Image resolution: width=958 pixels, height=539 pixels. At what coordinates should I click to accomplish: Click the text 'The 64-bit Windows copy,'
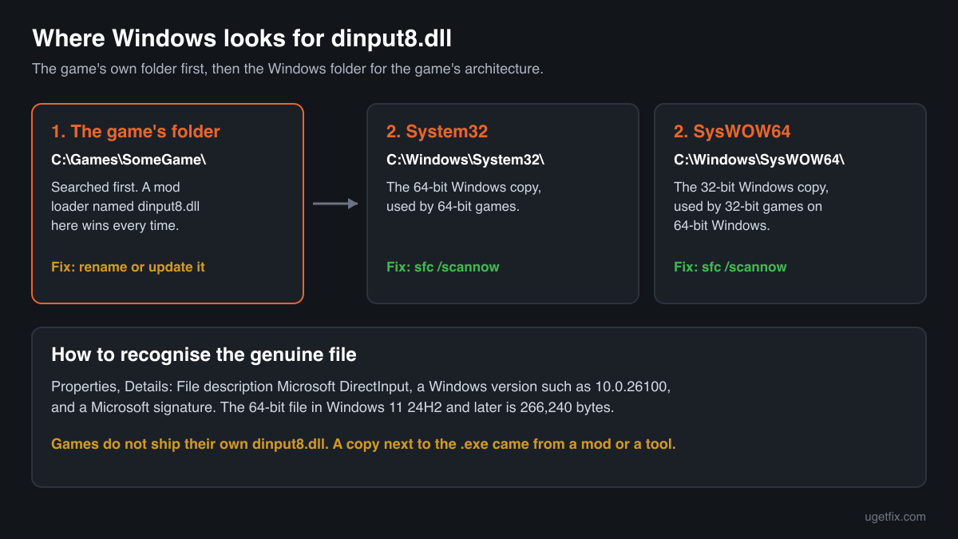[x=464, y=187]
